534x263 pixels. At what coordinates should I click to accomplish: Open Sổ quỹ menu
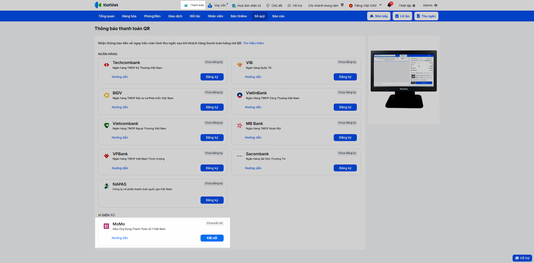(260, 16)
